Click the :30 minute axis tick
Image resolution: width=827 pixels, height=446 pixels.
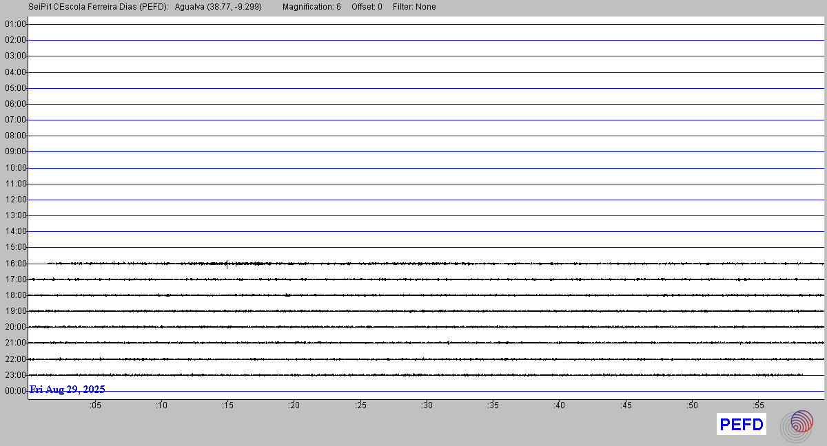coord(427,405)
